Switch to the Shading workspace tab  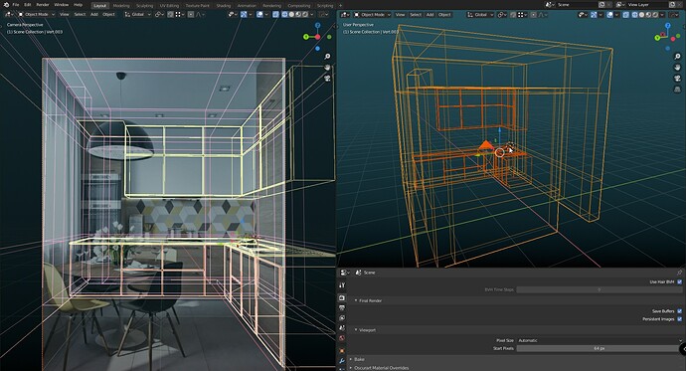[x=224, y=6]
